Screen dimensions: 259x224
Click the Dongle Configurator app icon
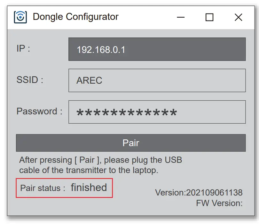20,17
